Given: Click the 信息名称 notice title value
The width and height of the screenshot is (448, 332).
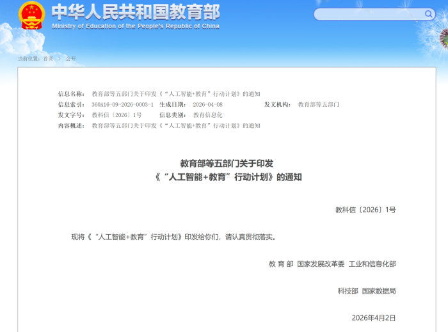Looking at the screenshot, I should 176,94.
